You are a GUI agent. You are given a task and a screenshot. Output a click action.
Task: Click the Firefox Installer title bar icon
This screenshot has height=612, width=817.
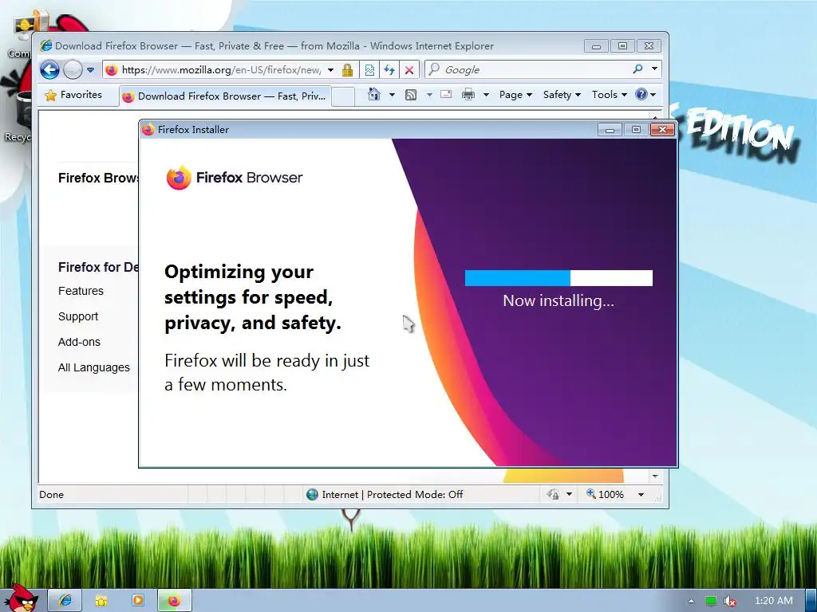tap(148, 130)
